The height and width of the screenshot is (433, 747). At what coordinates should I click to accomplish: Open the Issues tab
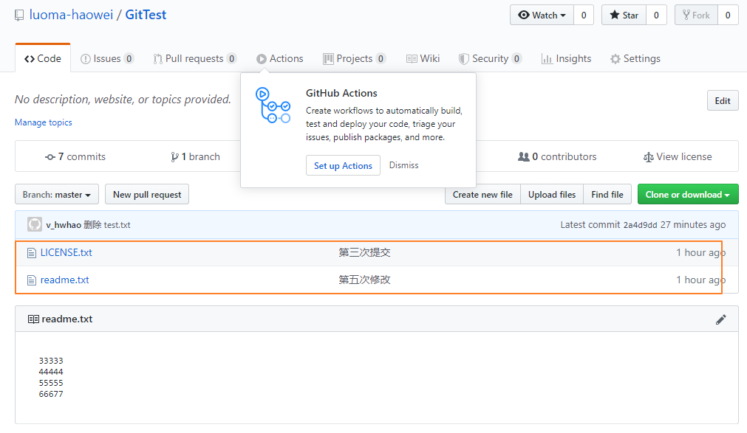107,58
